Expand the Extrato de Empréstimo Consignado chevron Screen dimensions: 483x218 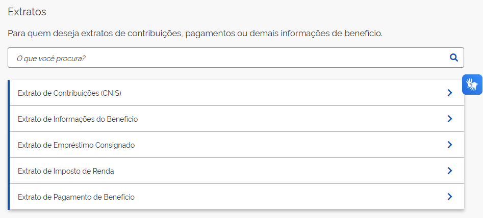point(450,145)
